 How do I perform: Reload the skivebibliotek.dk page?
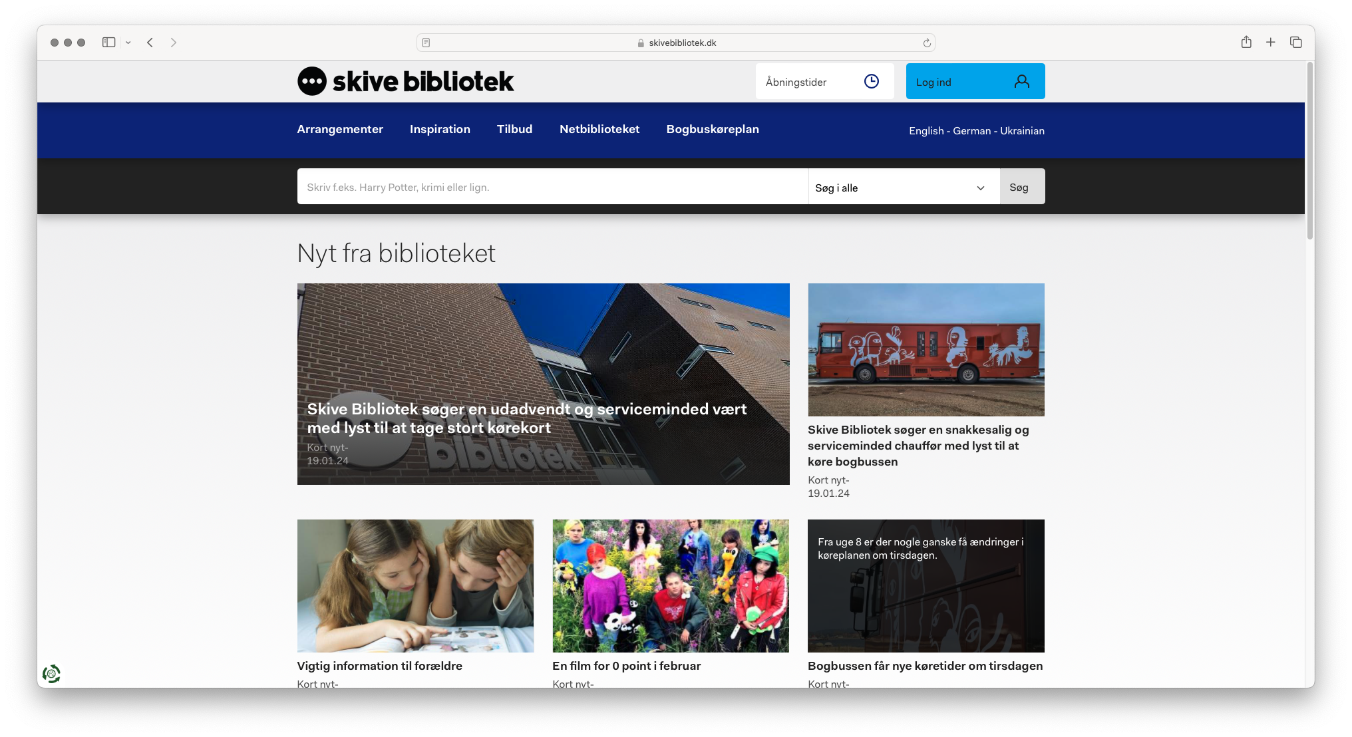point(927,43)
